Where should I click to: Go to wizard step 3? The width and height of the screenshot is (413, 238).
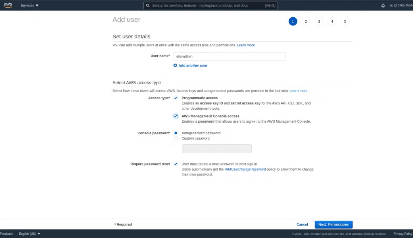319,21
